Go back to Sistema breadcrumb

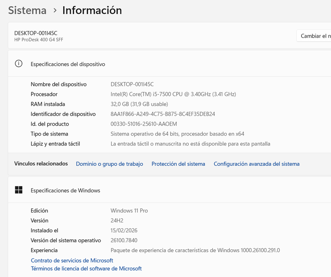pos(27,10)
